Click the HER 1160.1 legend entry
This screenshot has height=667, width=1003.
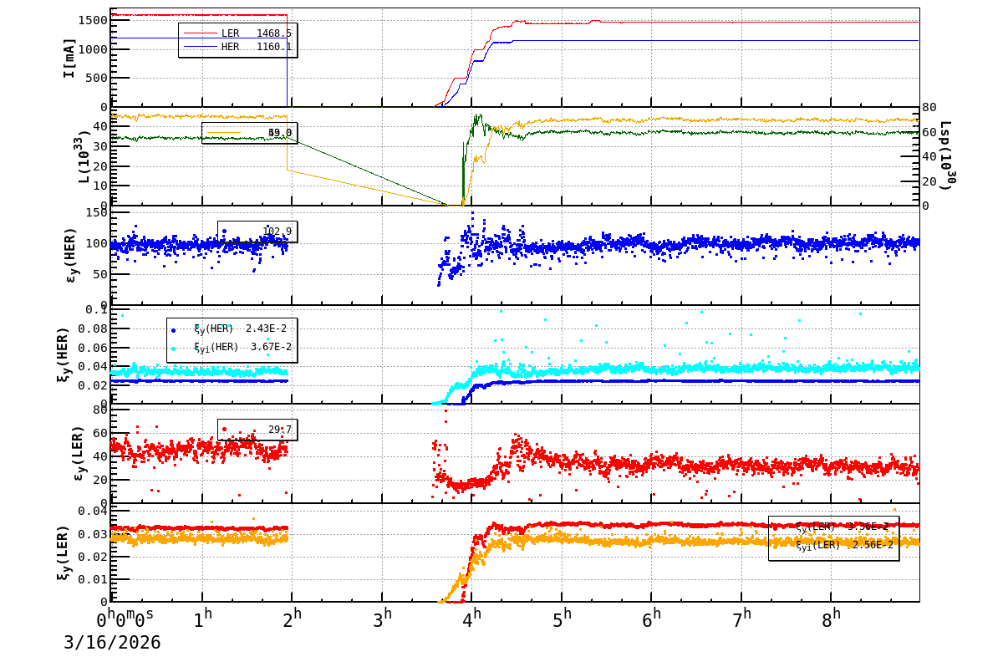pos(256,47)
